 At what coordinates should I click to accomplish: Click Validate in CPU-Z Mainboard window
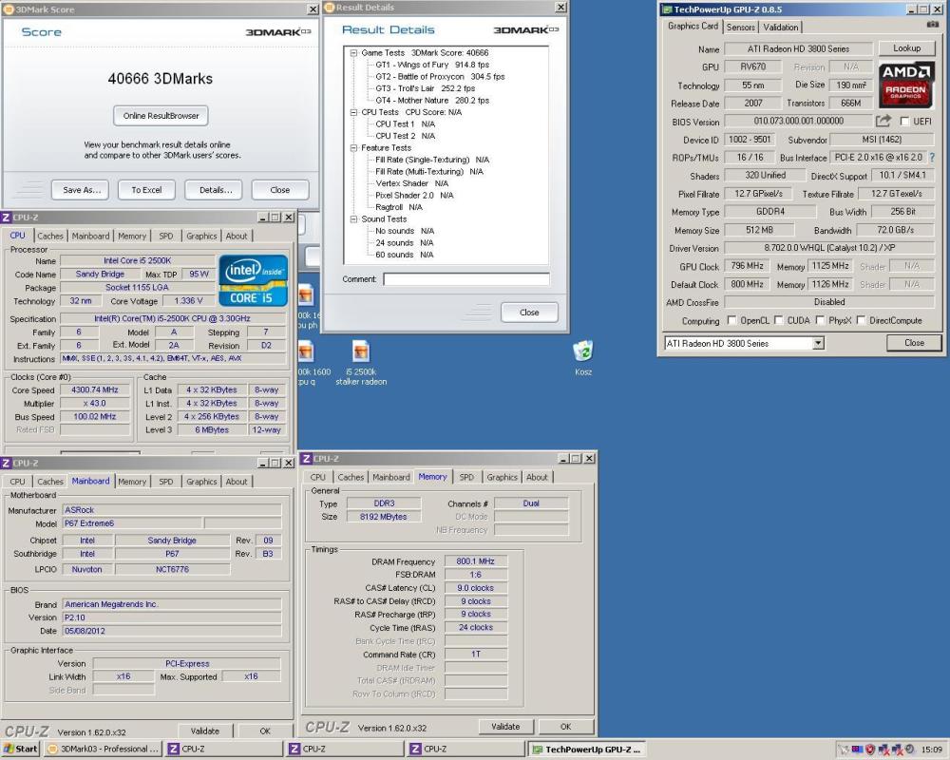pos(205,731)
